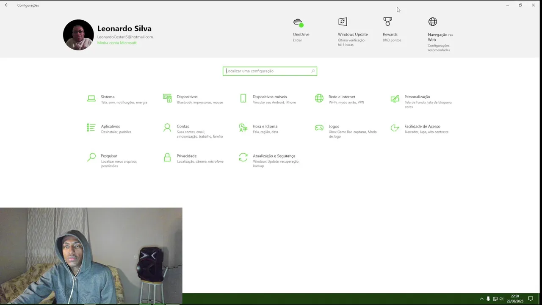Click the Fala, região, data description

(x=265, y=132)
